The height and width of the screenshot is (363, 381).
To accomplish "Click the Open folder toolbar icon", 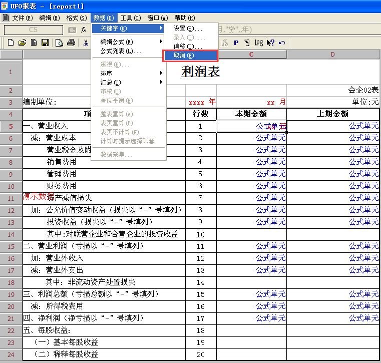I will coord(22,43).
